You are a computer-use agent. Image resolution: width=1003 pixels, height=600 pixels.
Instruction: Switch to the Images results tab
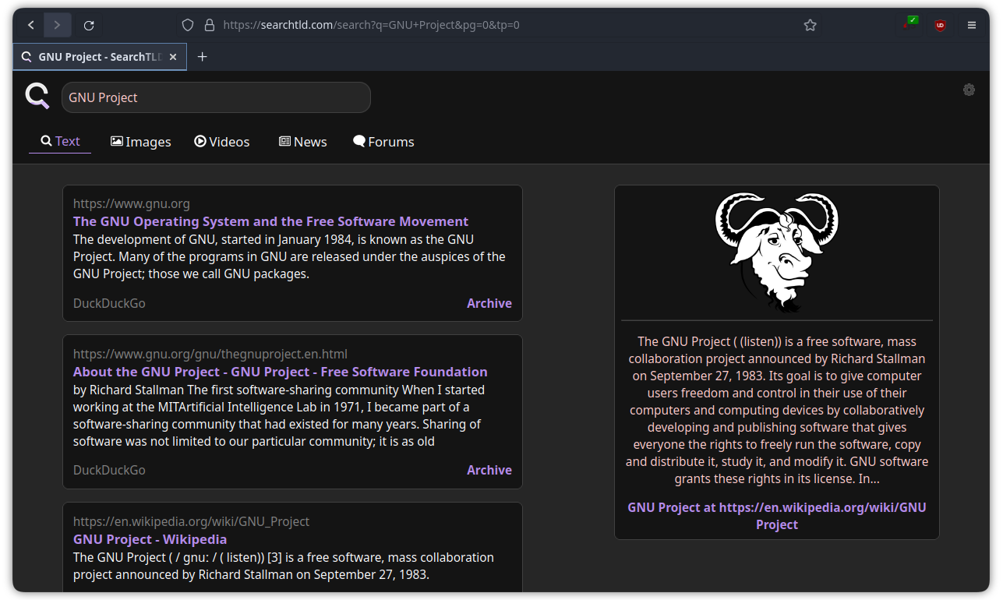[x=141, y=142]
